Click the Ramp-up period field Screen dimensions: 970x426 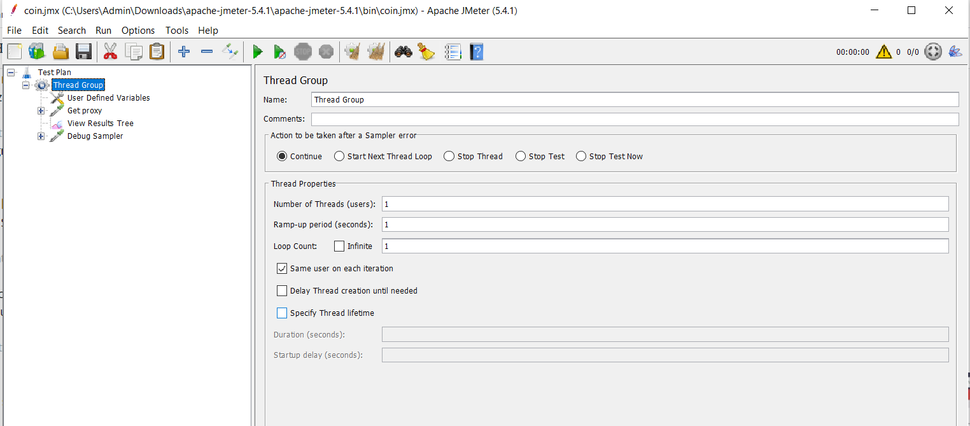click(665, 224)
